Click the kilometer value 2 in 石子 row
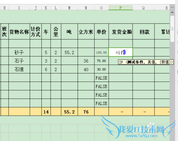The height and width of the screenshot is (141, 178). (56, 61)
